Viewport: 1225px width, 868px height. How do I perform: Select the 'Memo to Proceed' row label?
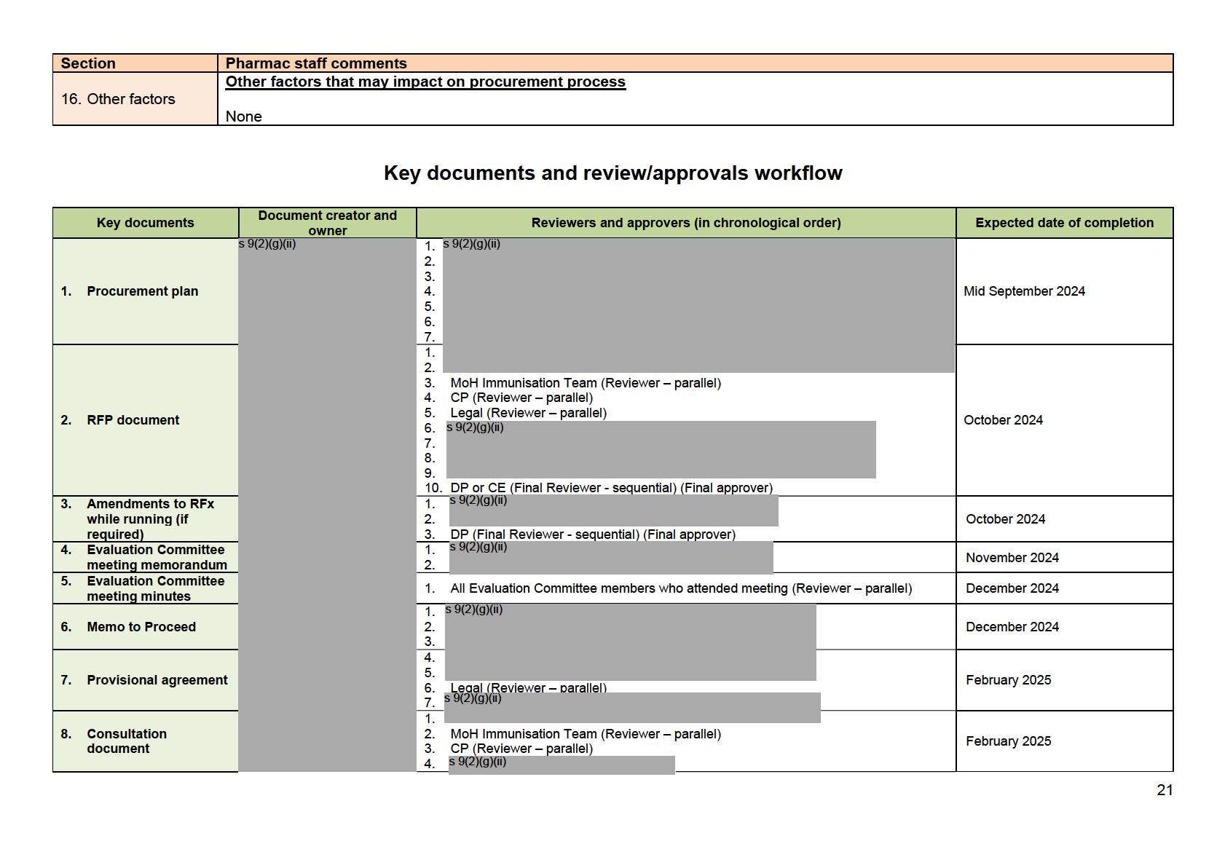click(141, 627)
